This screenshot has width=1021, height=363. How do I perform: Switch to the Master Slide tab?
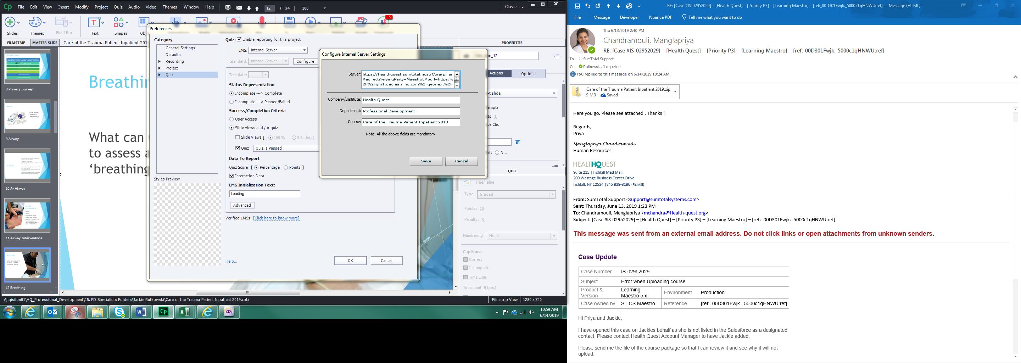44,43
